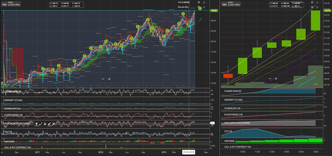Zoom out right chart with minus button
This screenshot has width=332, height=156.
[x=270, y=79]
